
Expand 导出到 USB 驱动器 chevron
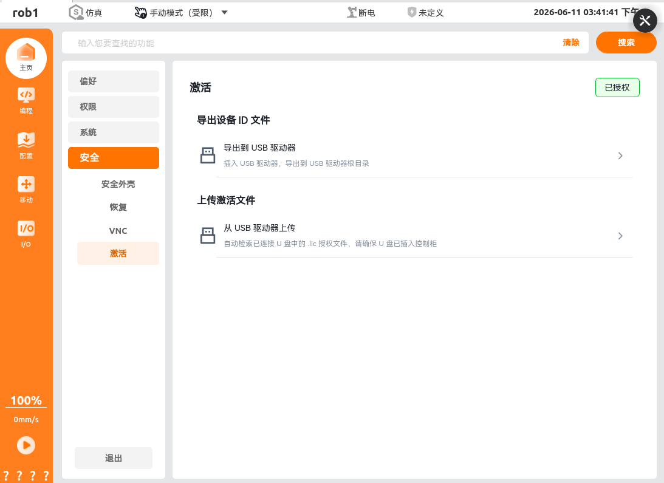(x=620, y=156)
